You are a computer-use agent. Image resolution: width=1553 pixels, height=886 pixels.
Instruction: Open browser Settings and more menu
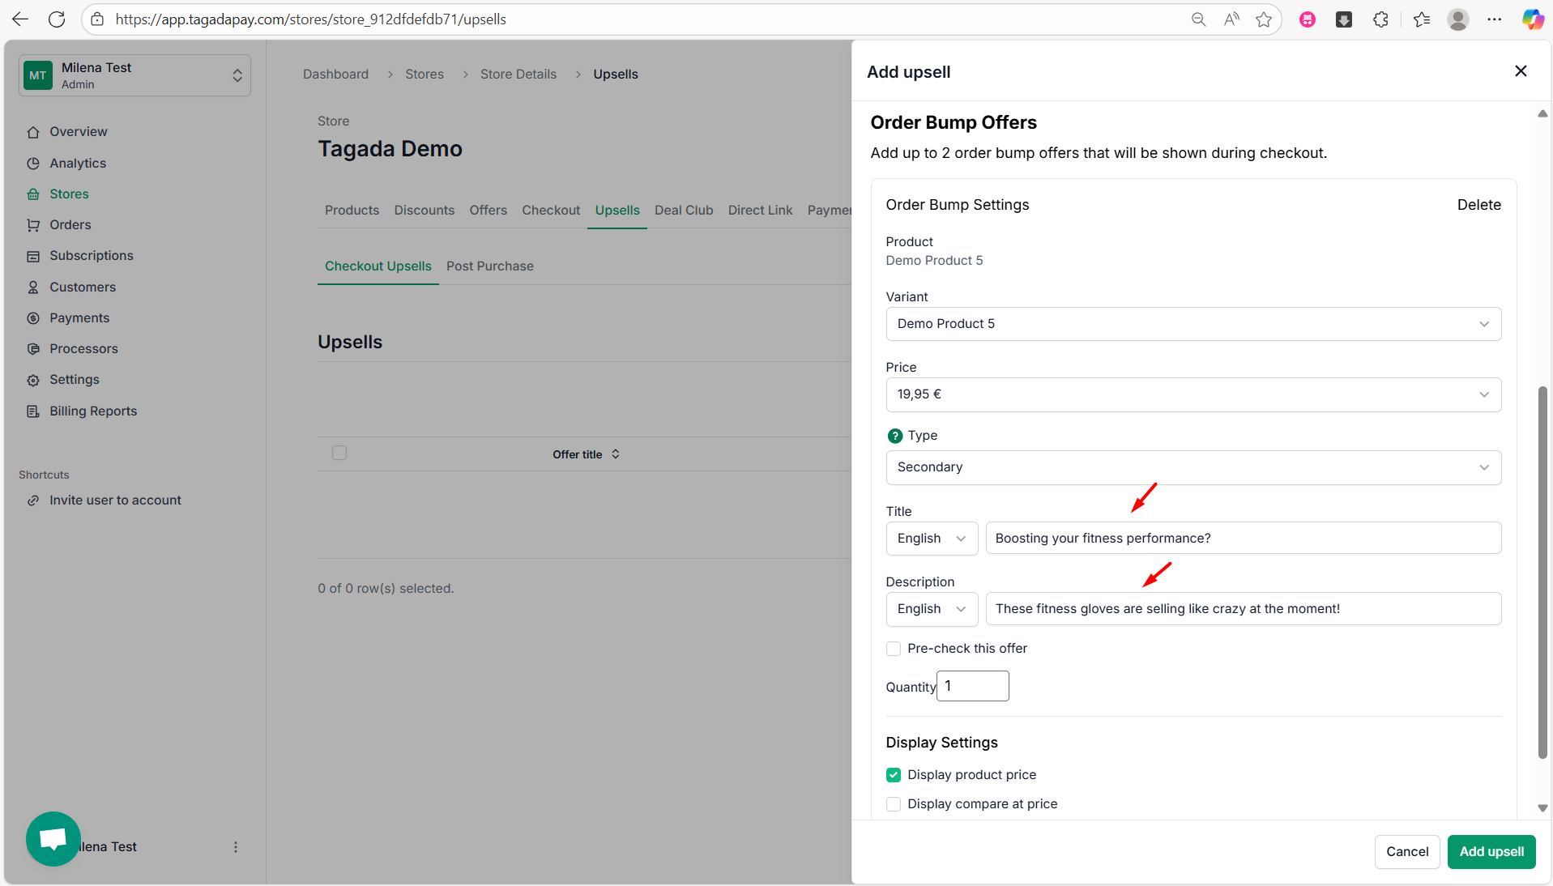point(1495,19)
